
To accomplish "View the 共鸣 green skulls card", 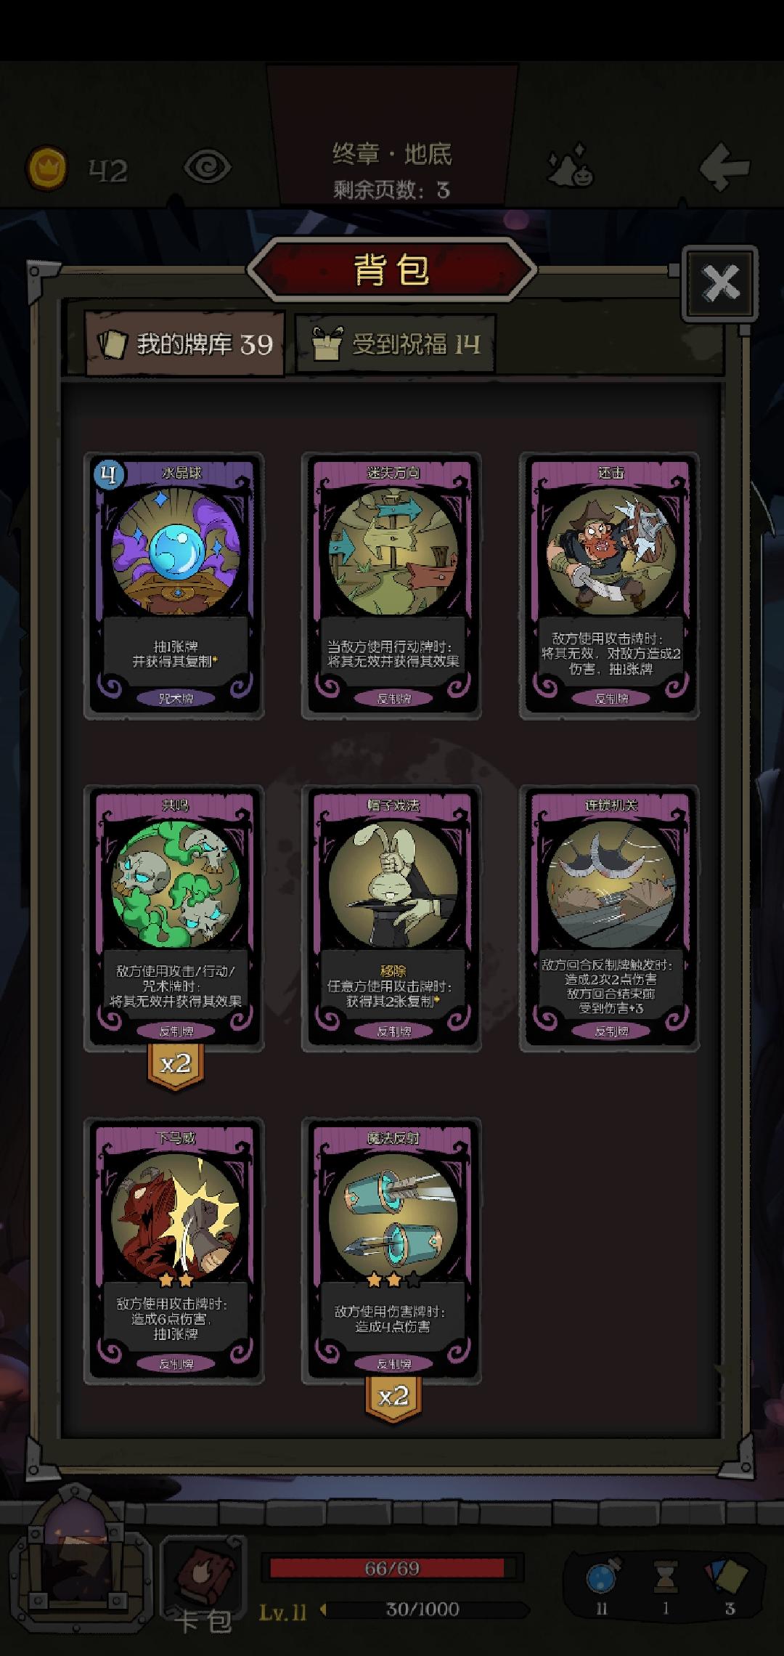I will (x=174, y=918).
